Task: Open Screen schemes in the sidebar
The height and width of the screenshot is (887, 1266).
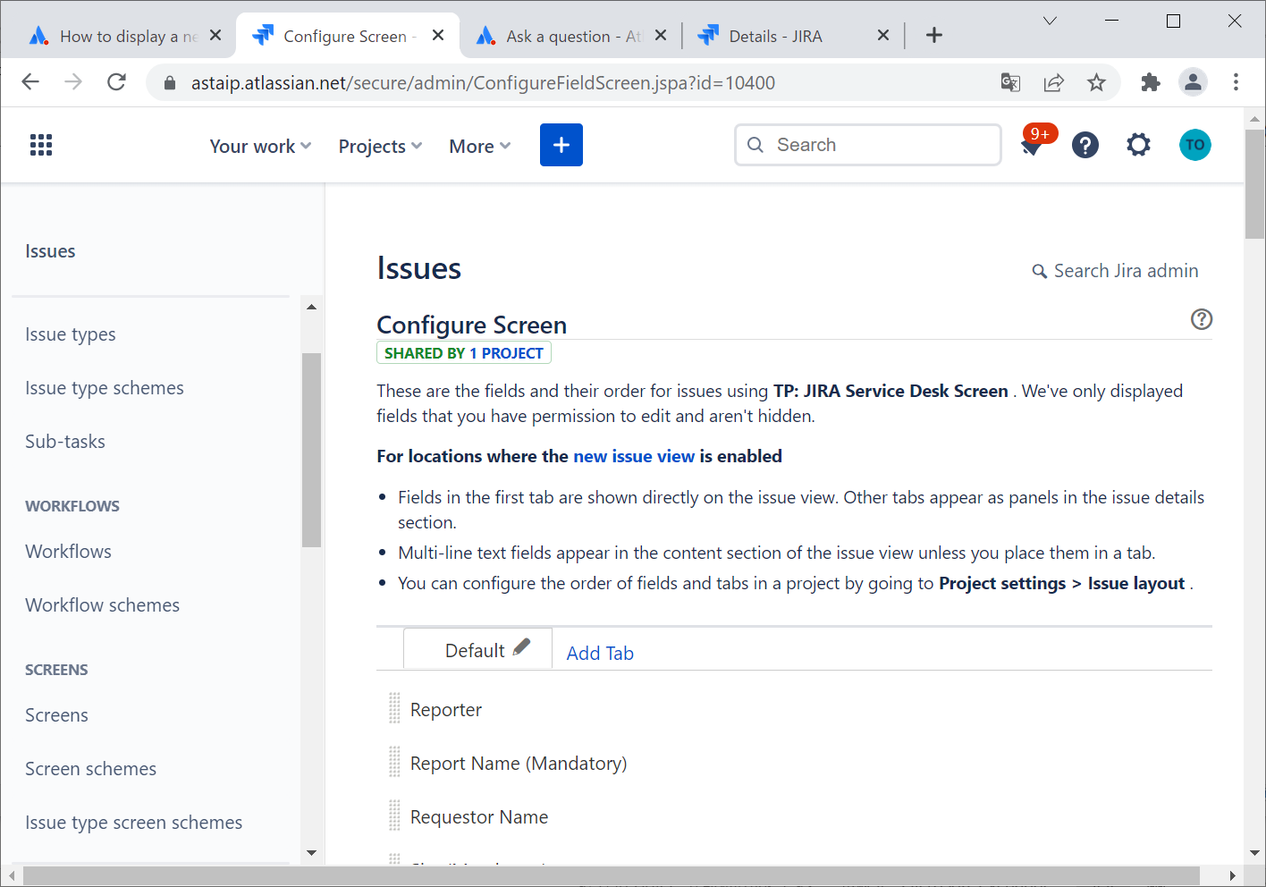Action: pos(91,769)
